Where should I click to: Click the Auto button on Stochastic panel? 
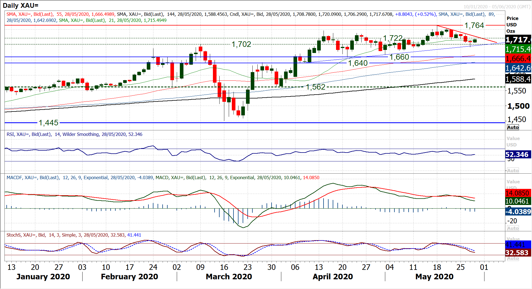click(x=513, y=258)
